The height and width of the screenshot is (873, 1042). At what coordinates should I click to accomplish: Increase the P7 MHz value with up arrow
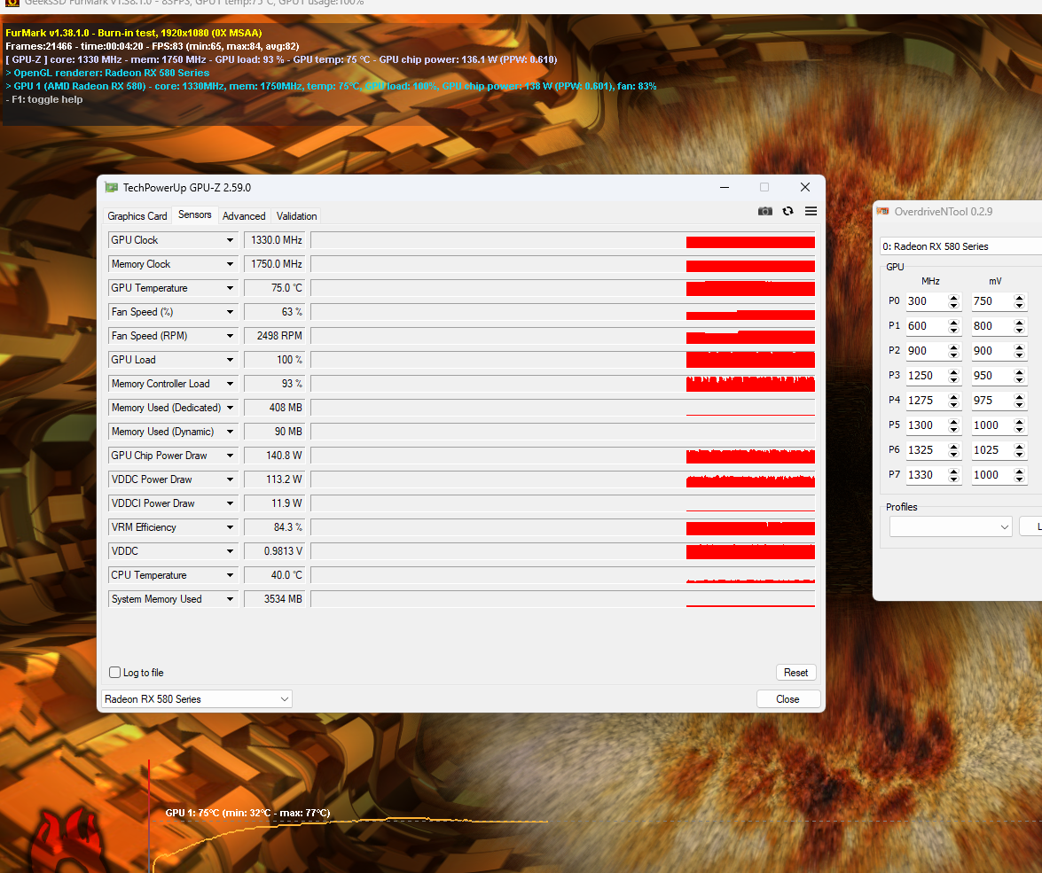click(x=953, y=471)
